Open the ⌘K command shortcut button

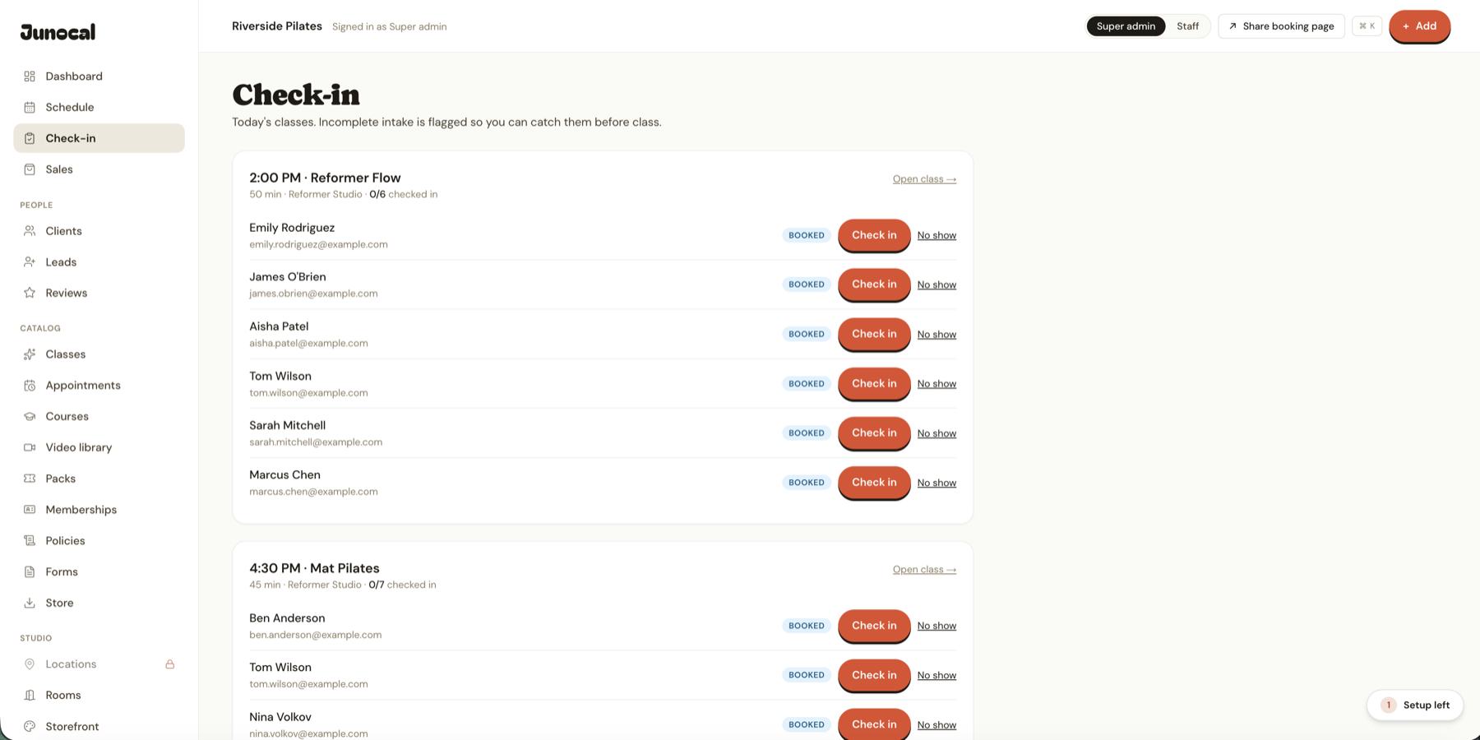(1367, 26)
